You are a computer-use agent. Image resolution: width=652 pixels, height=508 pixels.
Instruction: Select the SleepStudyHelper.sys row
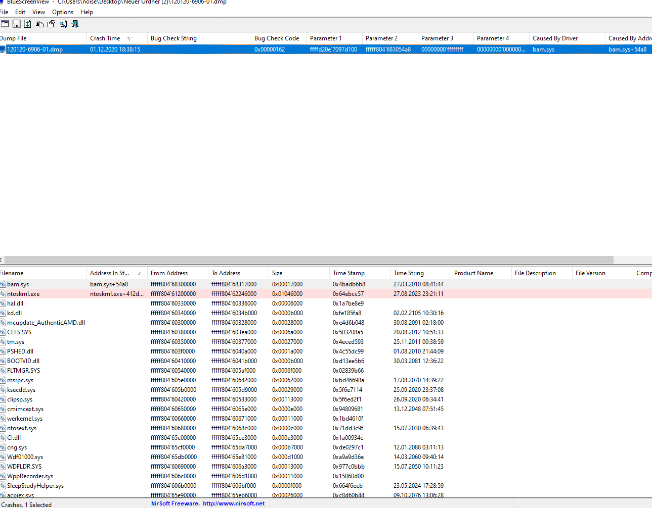(x=326, y=486)
